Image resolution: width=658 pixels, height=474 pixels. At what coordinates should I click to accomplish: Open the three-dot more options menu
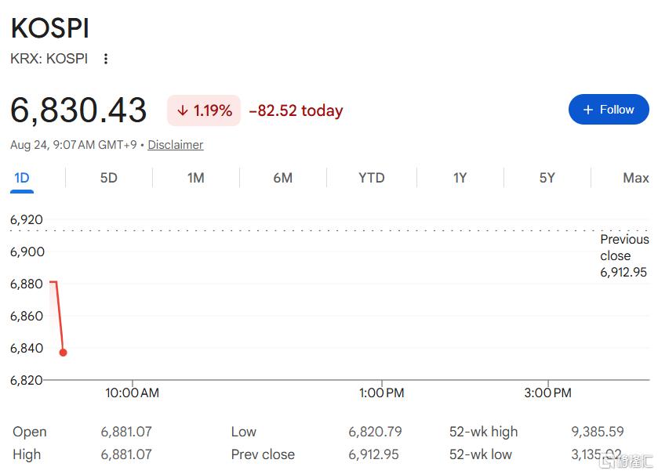pos(106,59)
